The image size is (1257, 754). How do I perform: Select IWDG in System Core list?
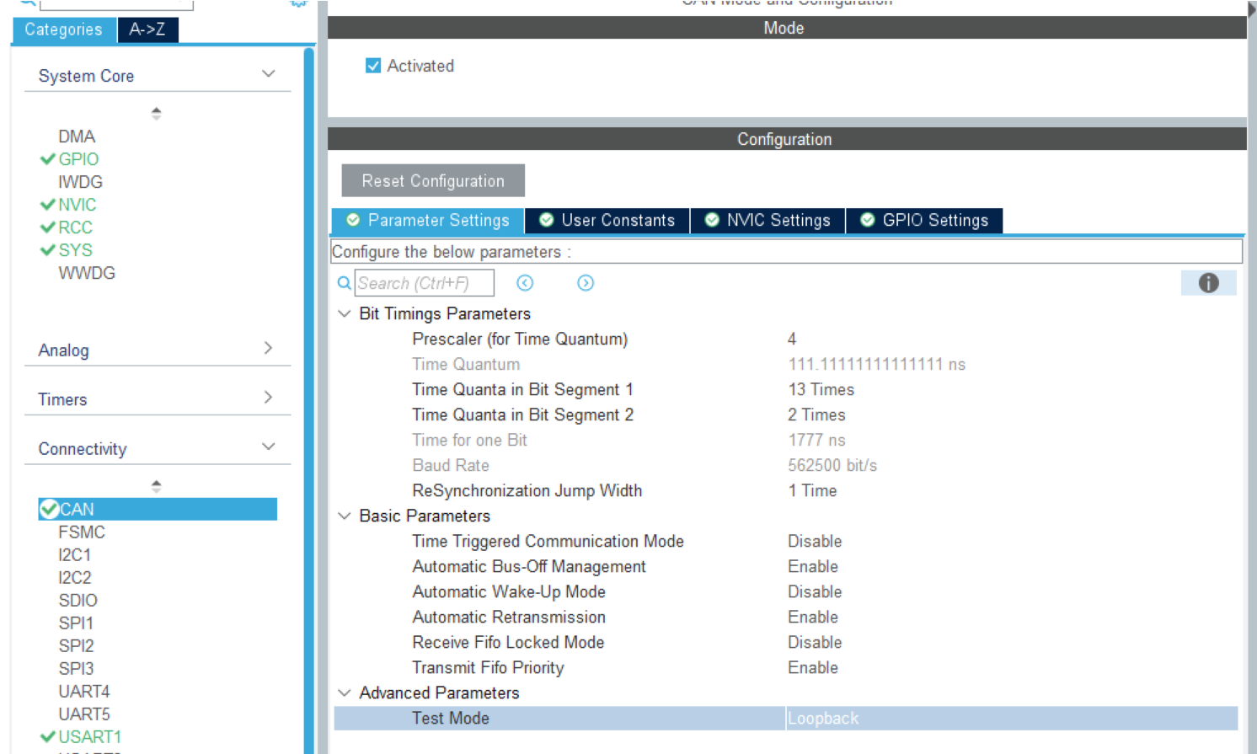(x=80, y=182)
